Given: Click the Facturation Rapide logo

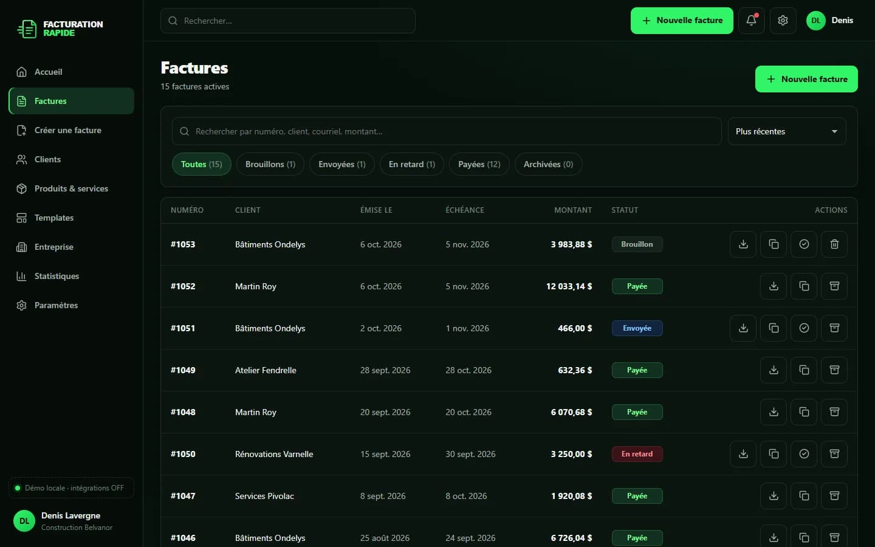Looking at the screenshot, I should pos(60,29).
